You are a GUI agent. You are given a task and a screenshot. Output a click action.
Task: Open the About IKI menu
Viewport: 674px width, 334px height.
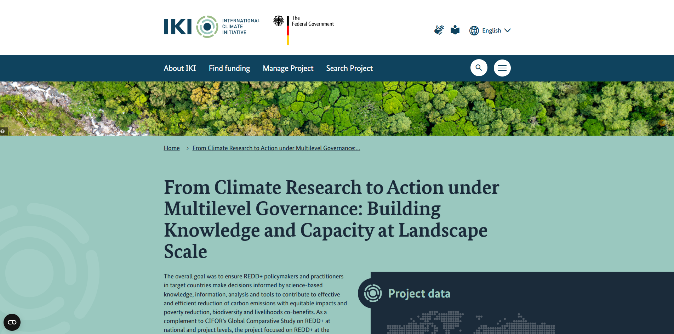pyautogui.click(x=180, y=68)
